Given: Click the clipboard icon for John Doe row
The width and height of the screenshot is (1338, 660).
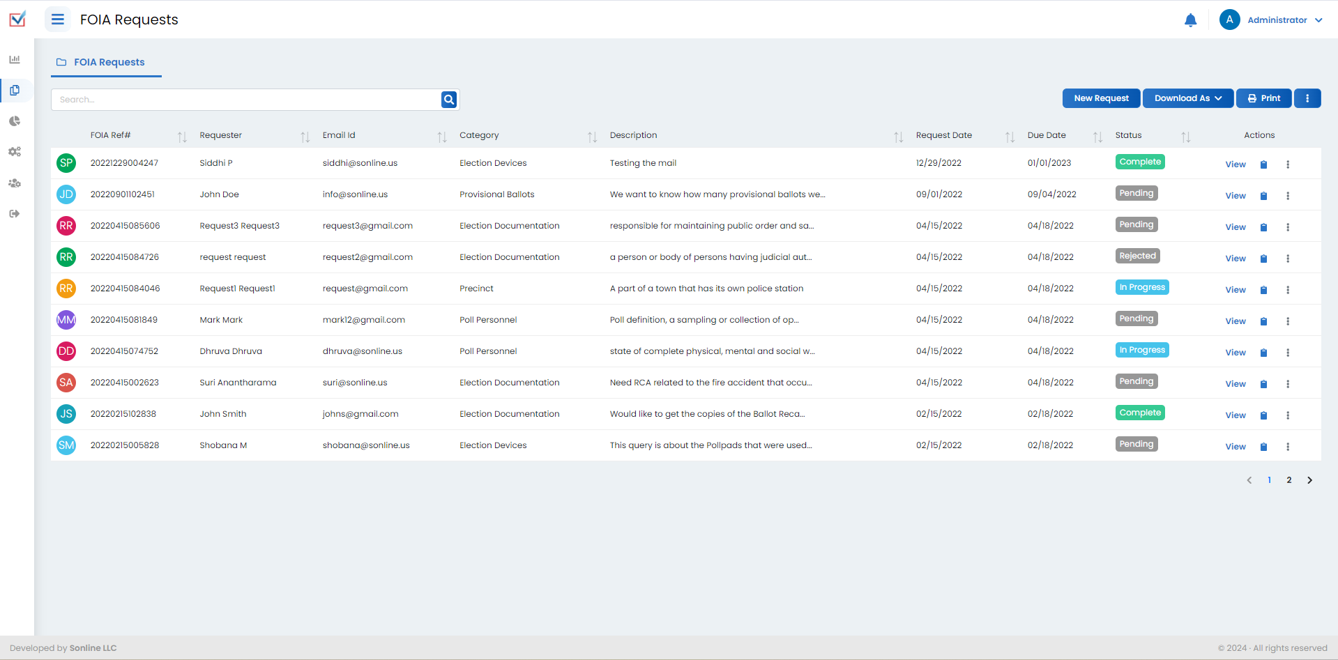Looking at the screenshot, I should pos(1263,196).
